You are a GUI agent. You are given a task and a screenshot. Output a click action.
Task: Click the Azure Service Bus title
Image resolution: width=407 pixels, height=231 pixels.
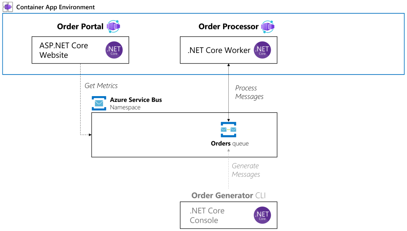click(x=136, y=100)
